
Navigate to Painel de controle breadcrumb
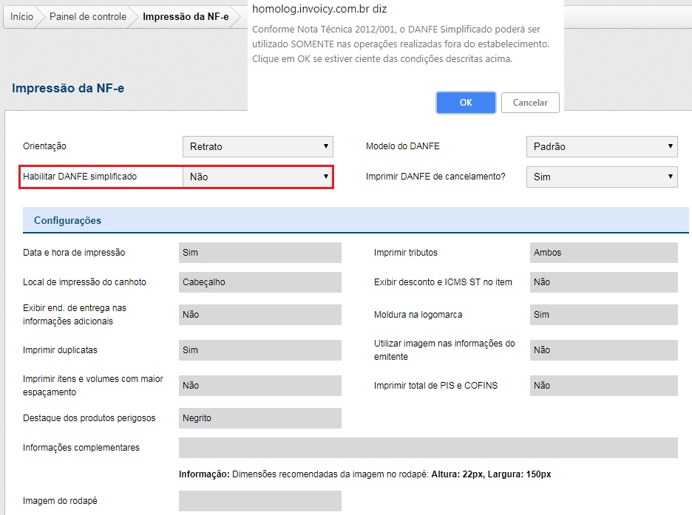pyautogui.click(x=87, y=17)
